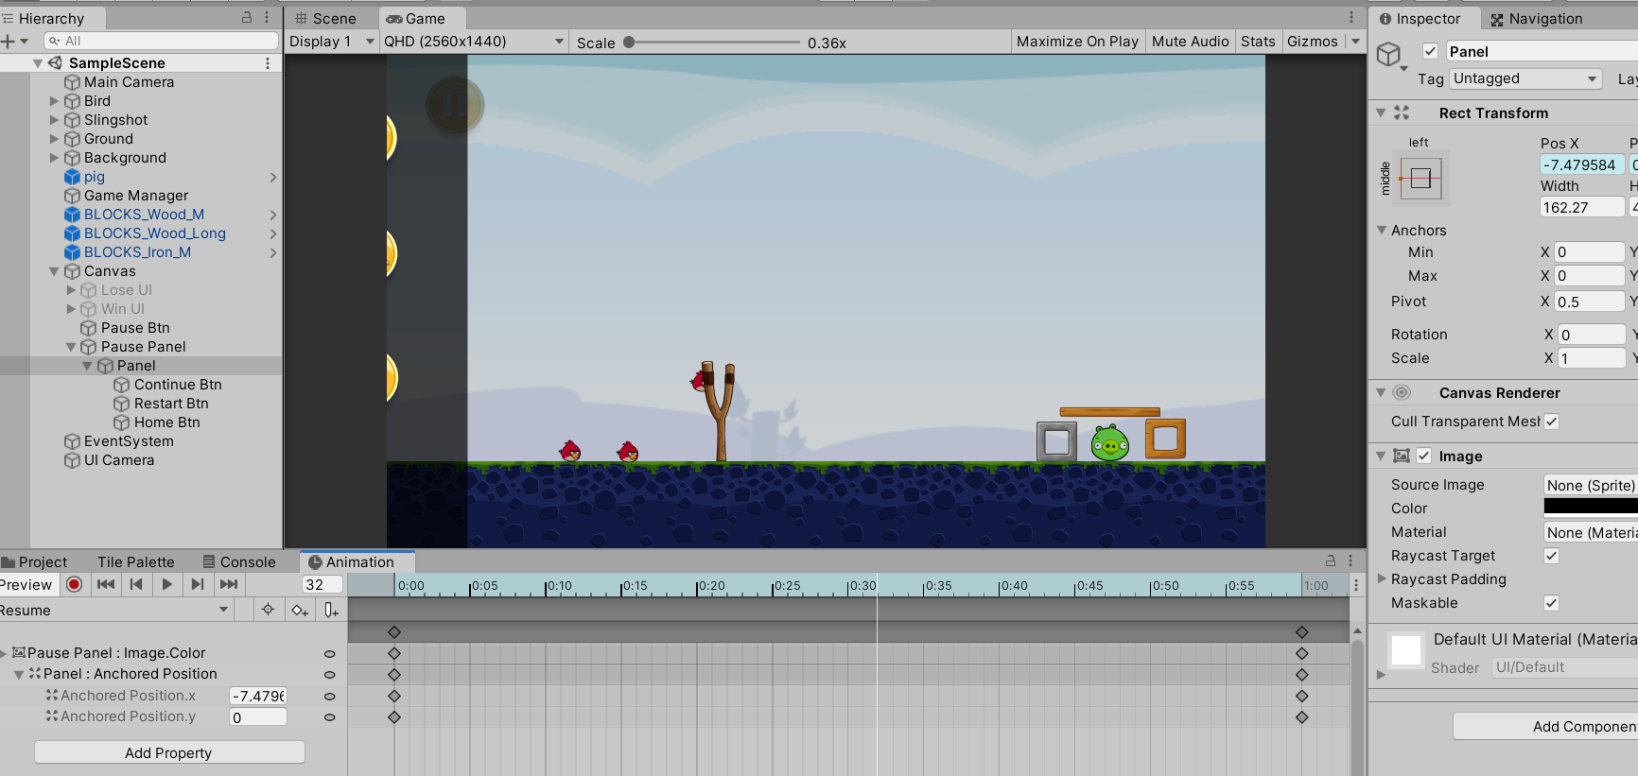Click keyframe options for Pause Panel Image.Color
Screen dimensions: 1638x776
329,653
